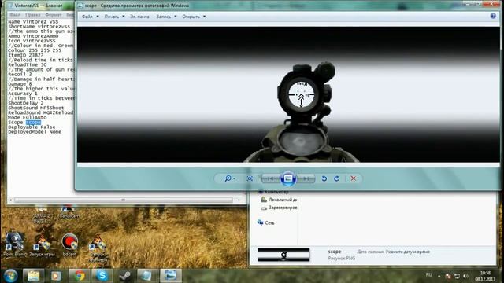
Task: Click the displayed scope image in viewer
Action: [x=288, y=94]
